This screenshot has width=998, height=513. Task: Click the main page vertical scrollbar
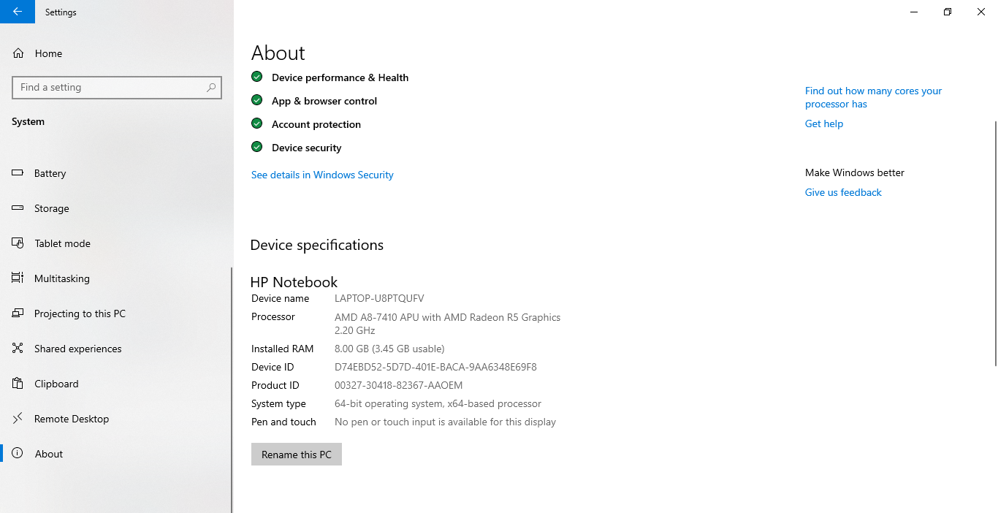[994, 241]
